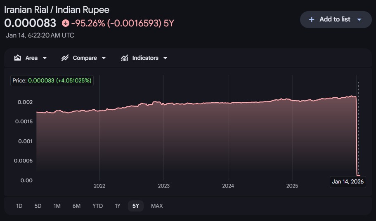Switch chart to 6M range
The width and height of the screenshot is (376, 221).
pyautogui.click(x=76, y=206)
